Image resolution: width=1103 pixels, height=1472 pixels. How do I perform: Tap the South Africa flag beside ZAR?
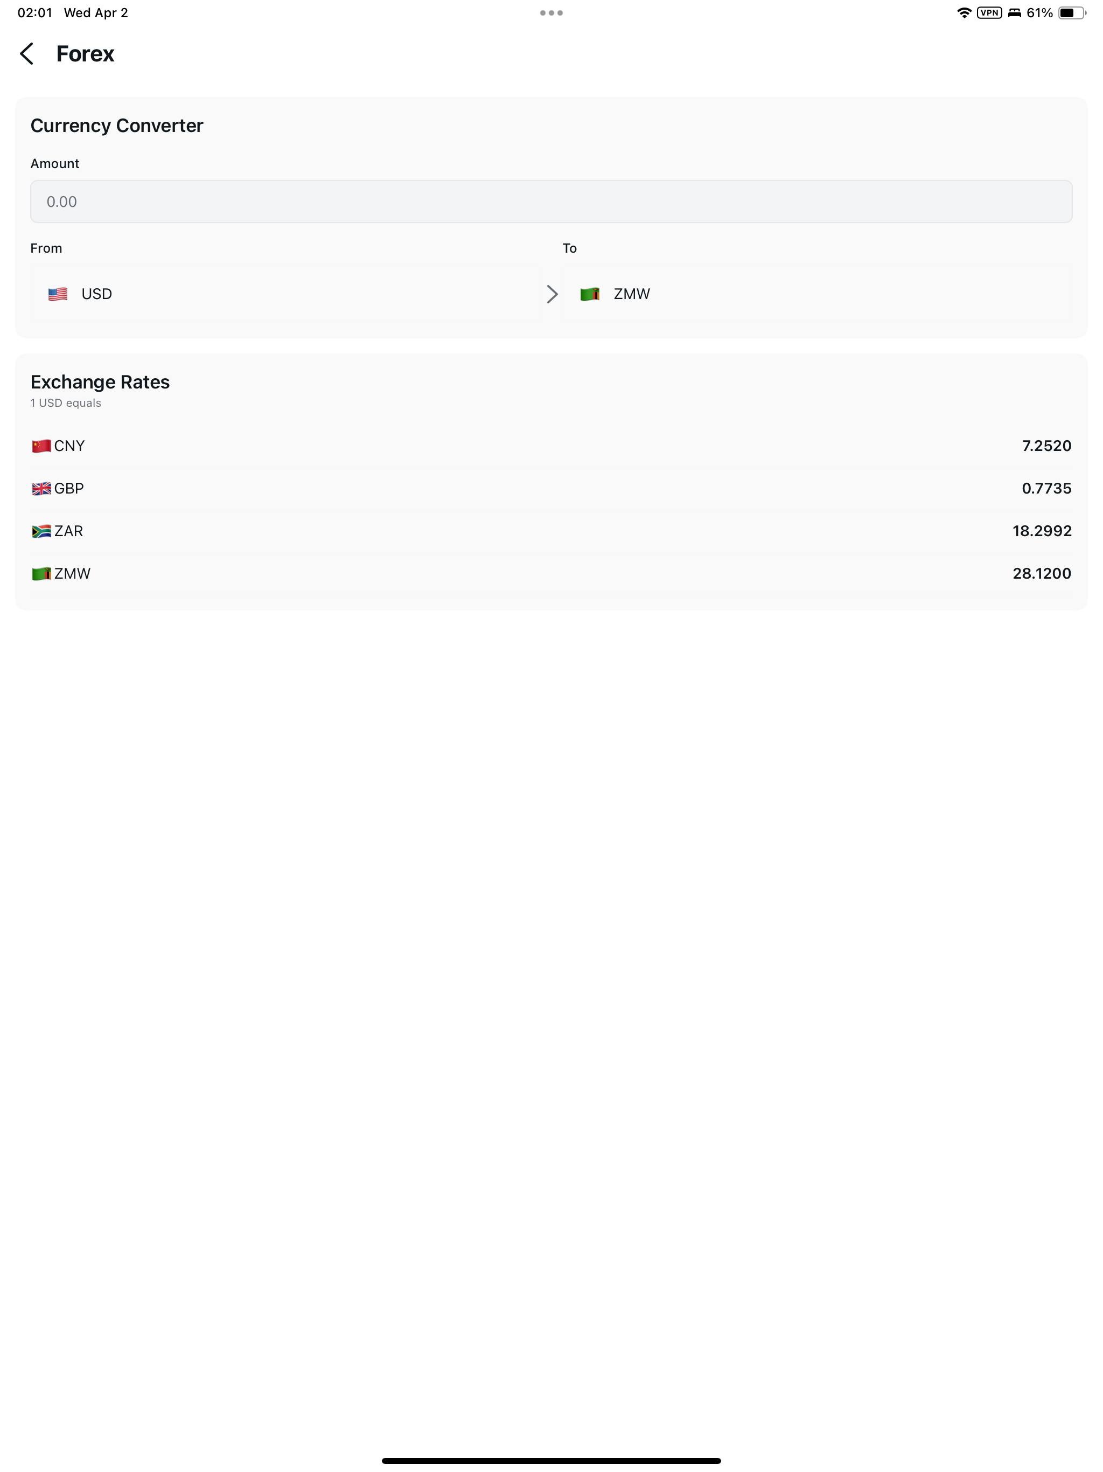click(41, 531)
